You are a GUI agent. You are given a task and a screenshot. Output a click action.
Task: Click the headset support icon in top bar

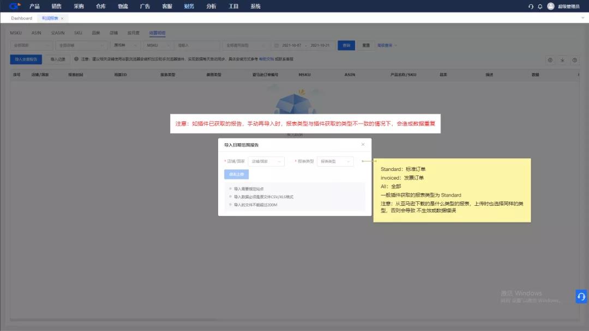coord(531,6)
